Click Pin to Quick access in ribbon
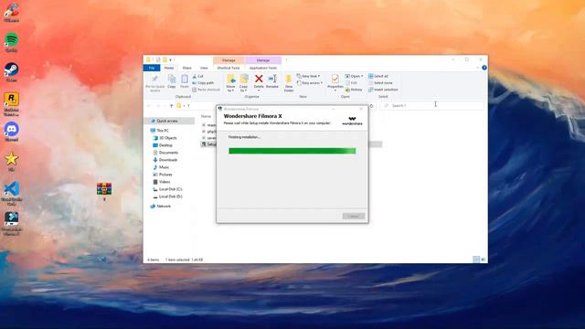The width and height of the screenshot is (585, 329). coord(154,83)
